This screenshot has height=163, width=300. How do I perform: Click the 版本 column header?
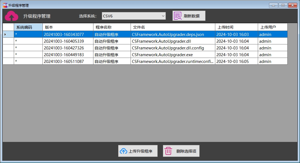coord(68,27)
